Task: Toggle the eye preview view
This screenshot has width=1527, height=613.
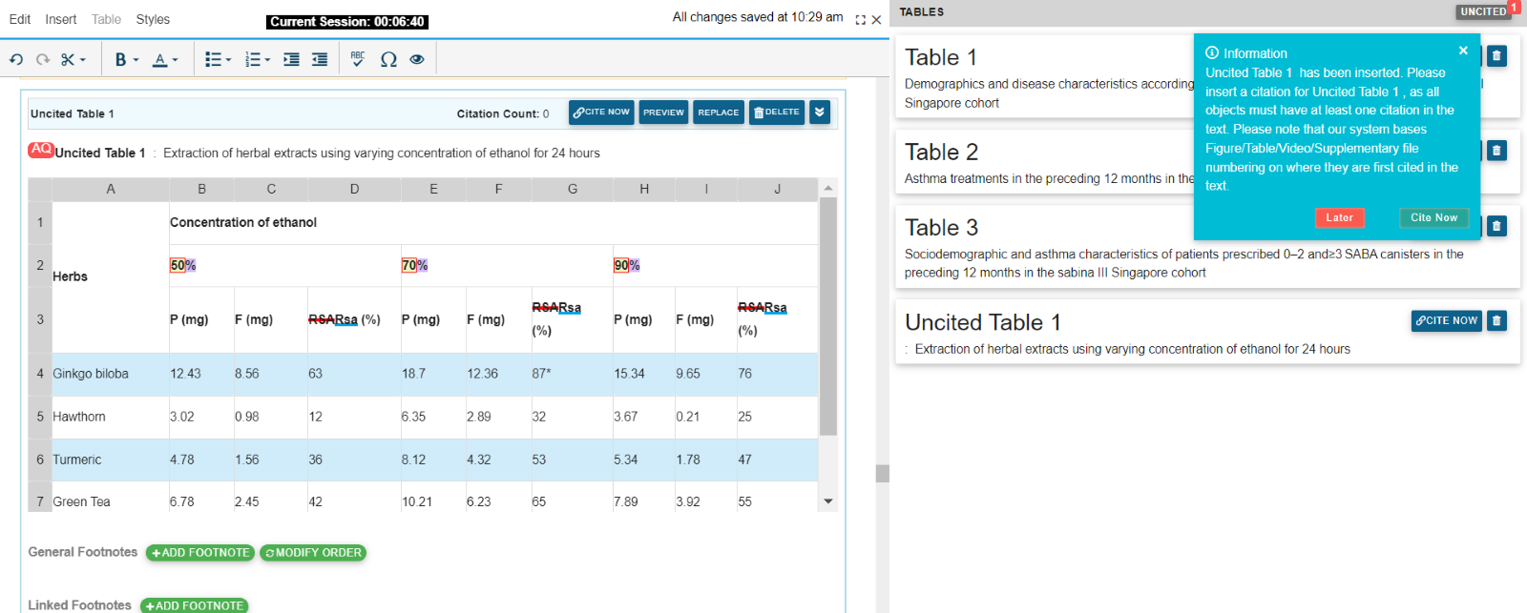Action: click(x=417, y=59)
